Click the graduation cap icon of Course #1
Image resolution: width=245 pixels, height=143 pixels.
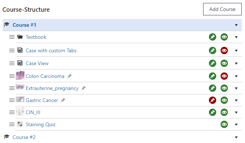click(x=7, y=25)
